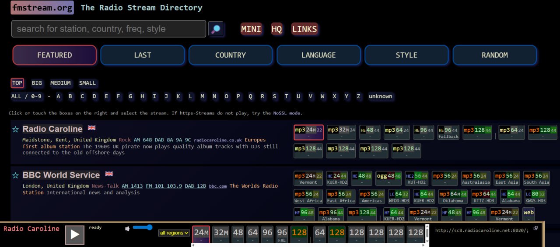Screen dimensions: 560x247
Task: Filter stations by letter Z
Action: [x=359, y=96]
